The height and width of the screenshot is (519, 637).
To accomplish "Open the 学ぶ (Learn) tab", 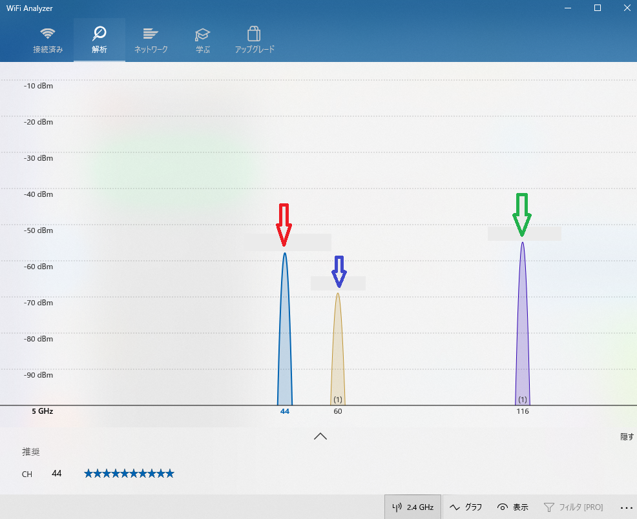I will click(x=202, y=40).
